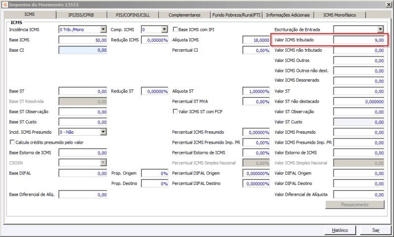Click the Base ST Observação field
The height and width of the screenshot is (237, 394).
83,112
